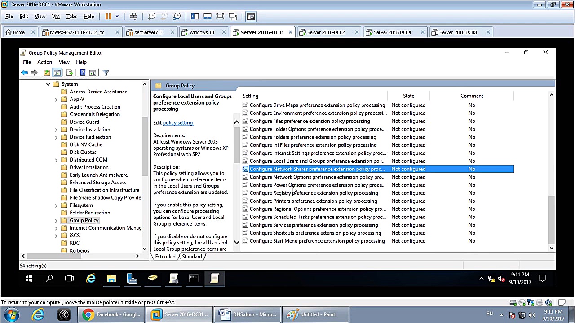Open the dropdown arrow beside the pause button
This screenshot has height=323, width=575.
(x=117, y=17)
